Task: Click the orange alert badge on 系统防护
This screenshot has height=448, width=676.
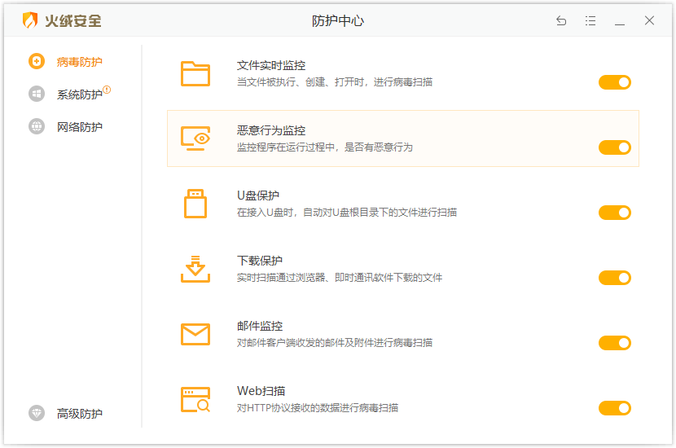Action: 107,90
